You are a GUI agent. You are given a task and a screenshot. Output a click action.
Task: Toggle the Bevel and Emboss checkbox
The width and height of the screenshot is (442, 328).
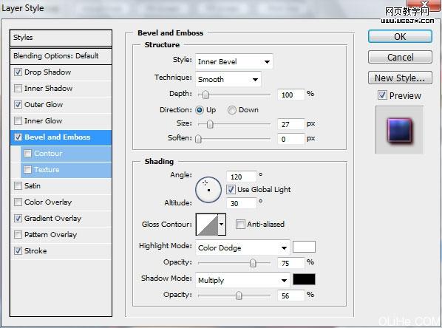[x=18, y=137]
